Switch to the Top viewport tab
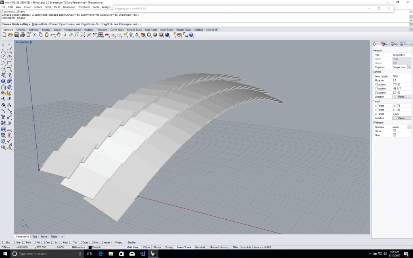The height and width of the screenshot is (258, 413). [35, 237]
